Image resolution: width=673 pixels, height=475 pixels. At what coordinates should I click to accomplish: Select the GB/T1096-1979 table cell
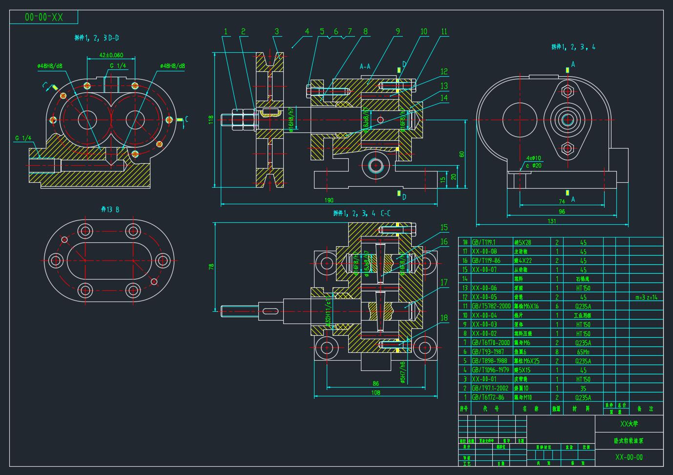491,370
